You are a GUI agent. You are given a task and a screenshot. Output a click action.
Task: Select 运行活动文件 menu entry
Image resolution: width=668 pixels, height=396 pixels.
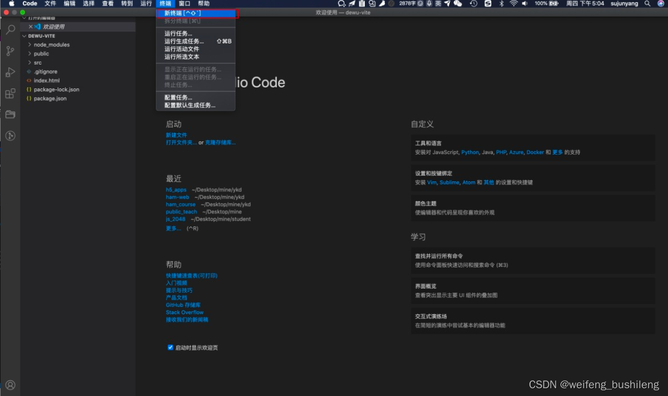click(x=196, y=49)
